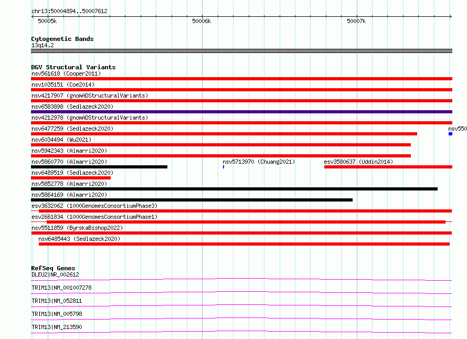Open nsv4212978 (gnomADStructuralVariants) label
This screenshot has height=339, width=467.
90,118
